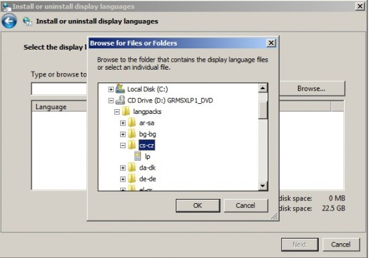Click the tree scrollbar up arrow
Screen dimensions: 369x258
[x=263, y=88]
